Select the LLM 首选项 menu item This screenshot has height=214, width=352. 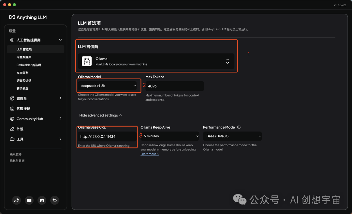(36, 49)
